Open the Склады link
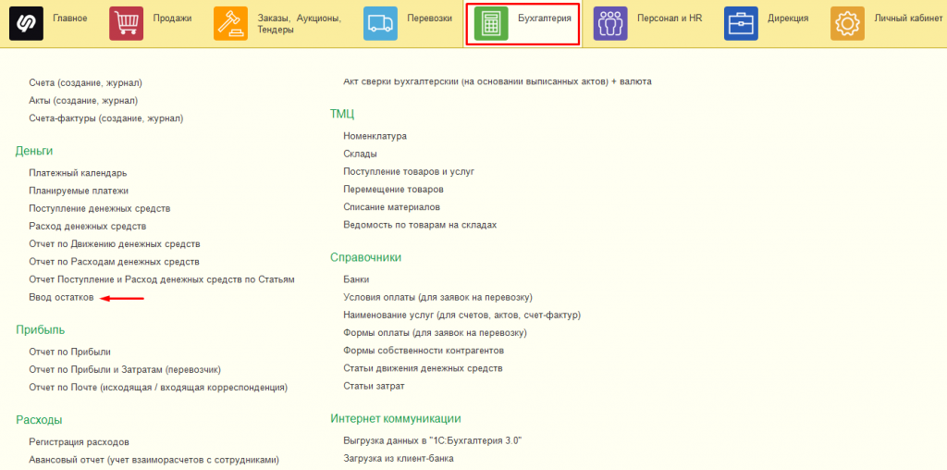 click(x=361, y=155)
